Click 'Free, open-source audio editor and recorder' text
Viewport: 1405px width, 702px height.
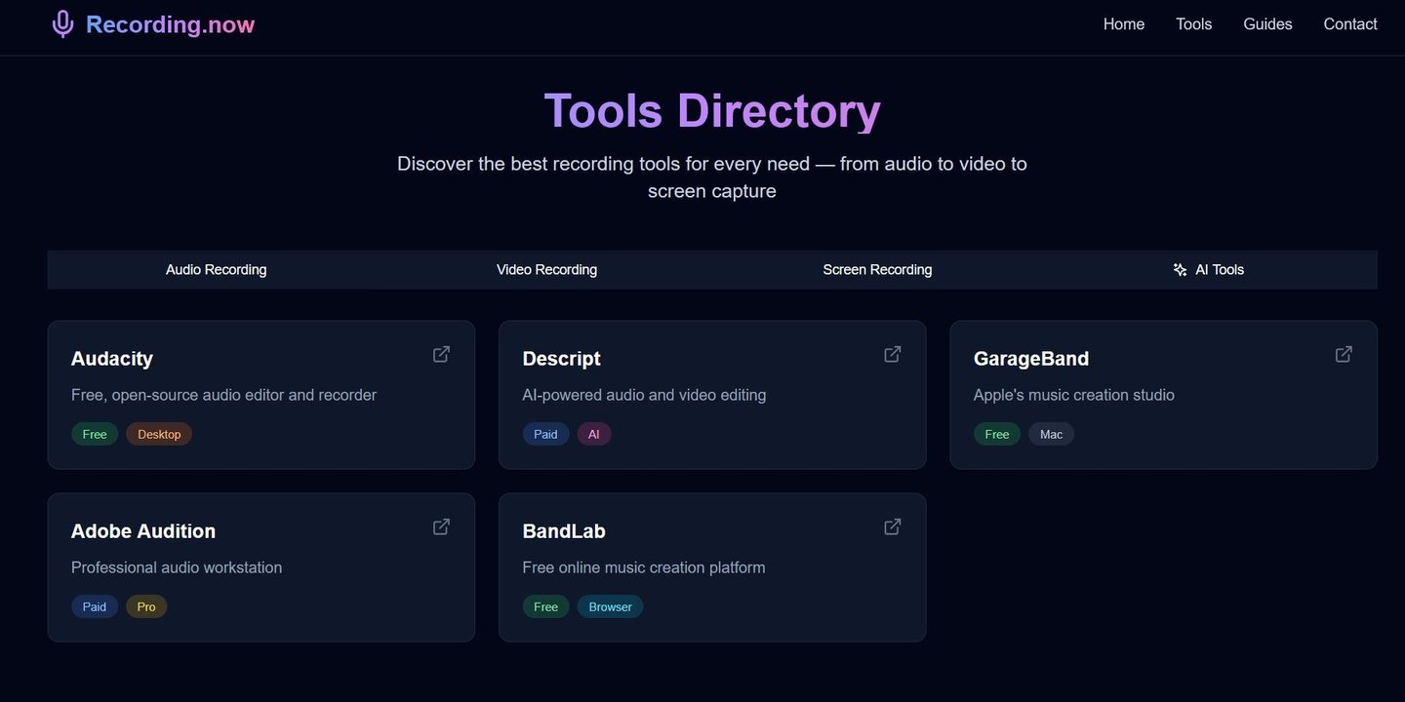point(223,395)
